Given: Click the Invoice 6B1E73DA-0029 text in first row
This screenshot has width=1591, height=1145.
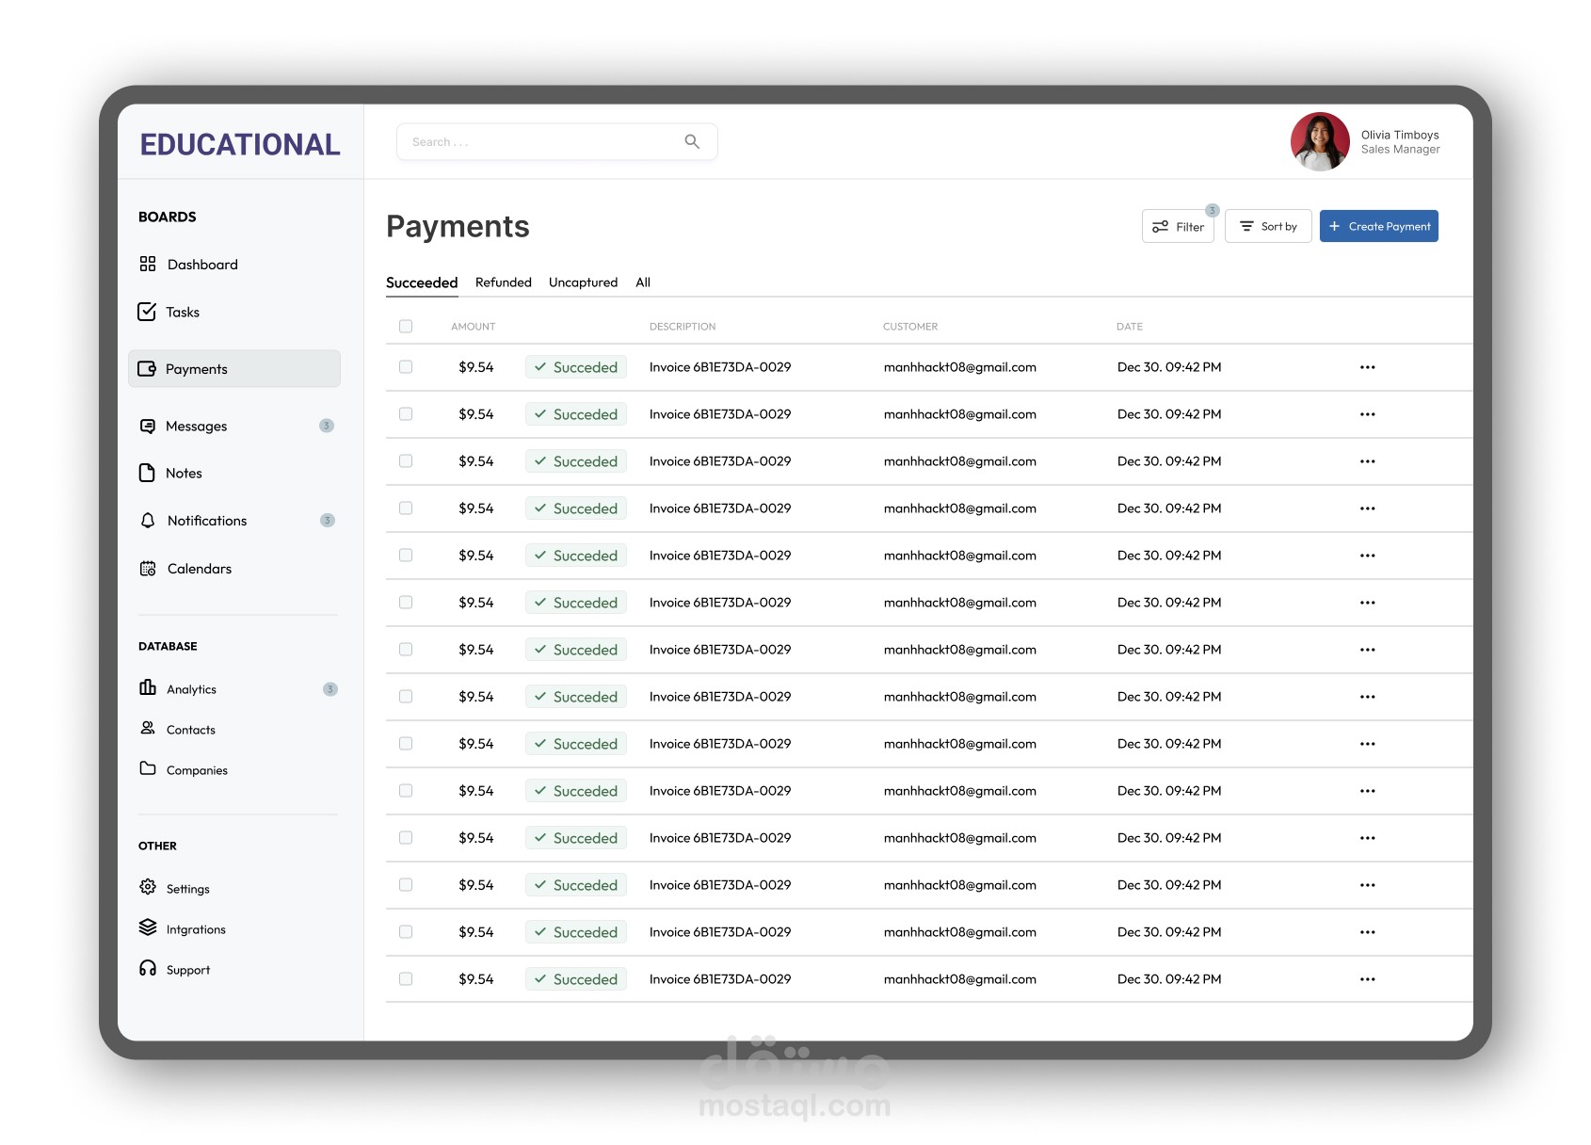Looking at the screenshot, I should click(720, 367).
